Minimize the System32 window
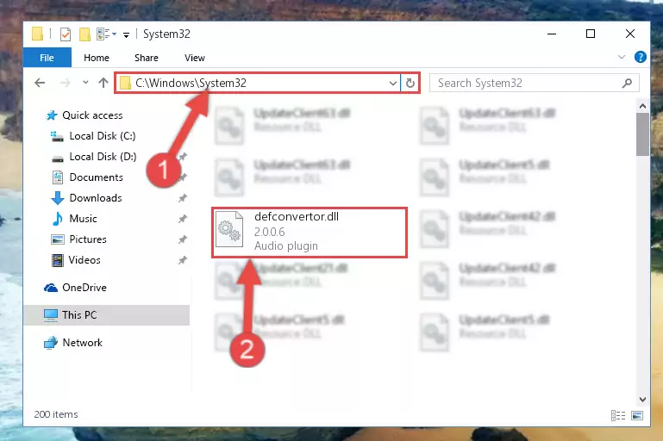 coord(552,34)
